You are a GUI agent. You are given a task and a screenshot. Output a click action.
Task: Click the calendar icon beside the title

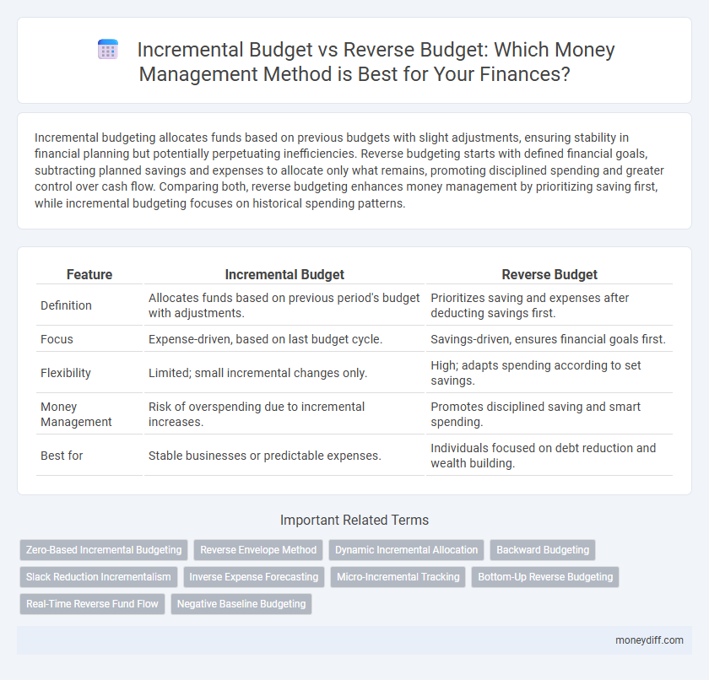[x=107, y=49]
